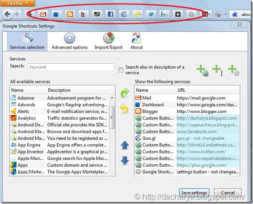Open the Import/Export tab

[108, 41]
